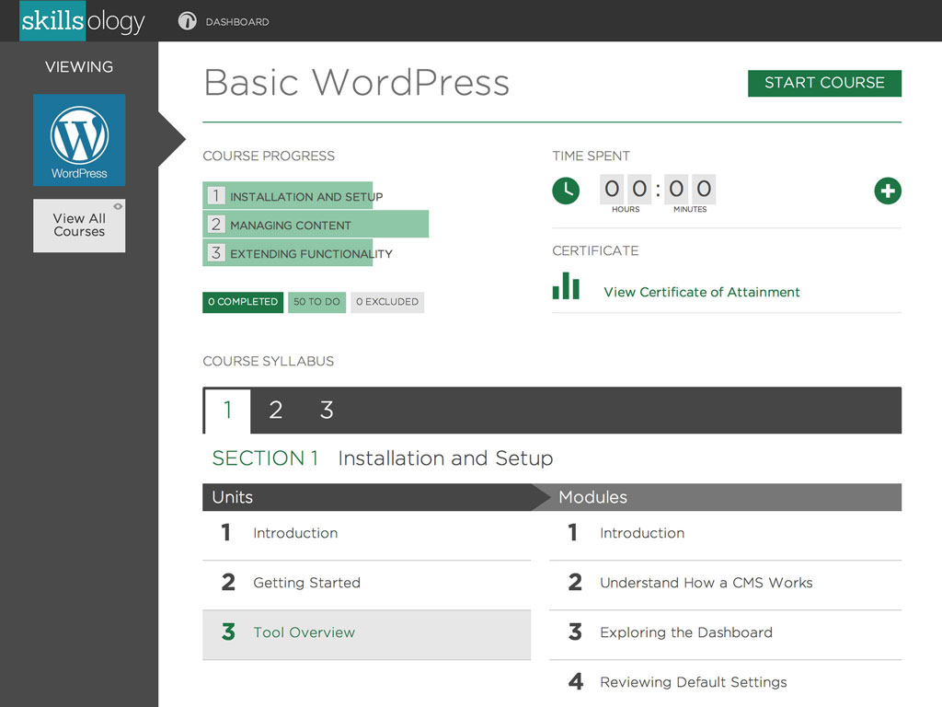Select unit 2 Getting Started
The height and width of the screenshot is (707, 942).
coord(366,583)
